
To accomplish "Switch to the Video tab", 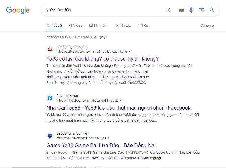I will 75,25.
